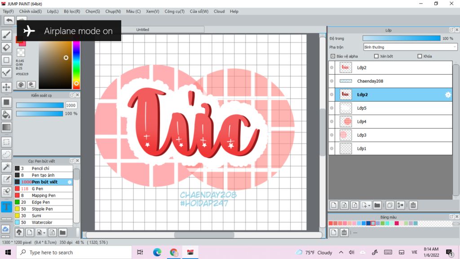The image size is (460, 259).
Task: Open brush download cloud icon
Action: (x=19, y=232)
